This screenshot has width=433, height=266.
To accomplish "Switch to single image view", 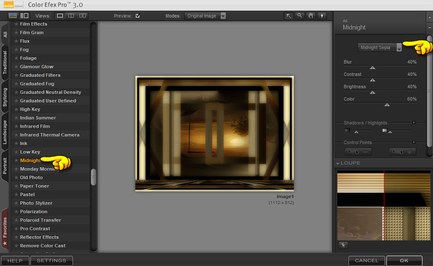I will click(60, 16).
